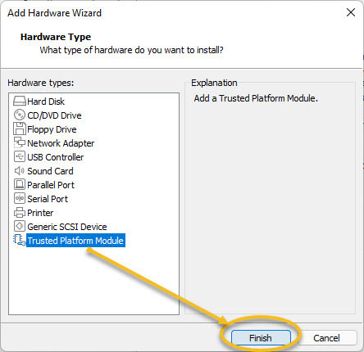The height and width of the screenshot is (352, 364).
Task: Click the USB Controller icon
Action: pyautogui.click(x=20, y=157)
